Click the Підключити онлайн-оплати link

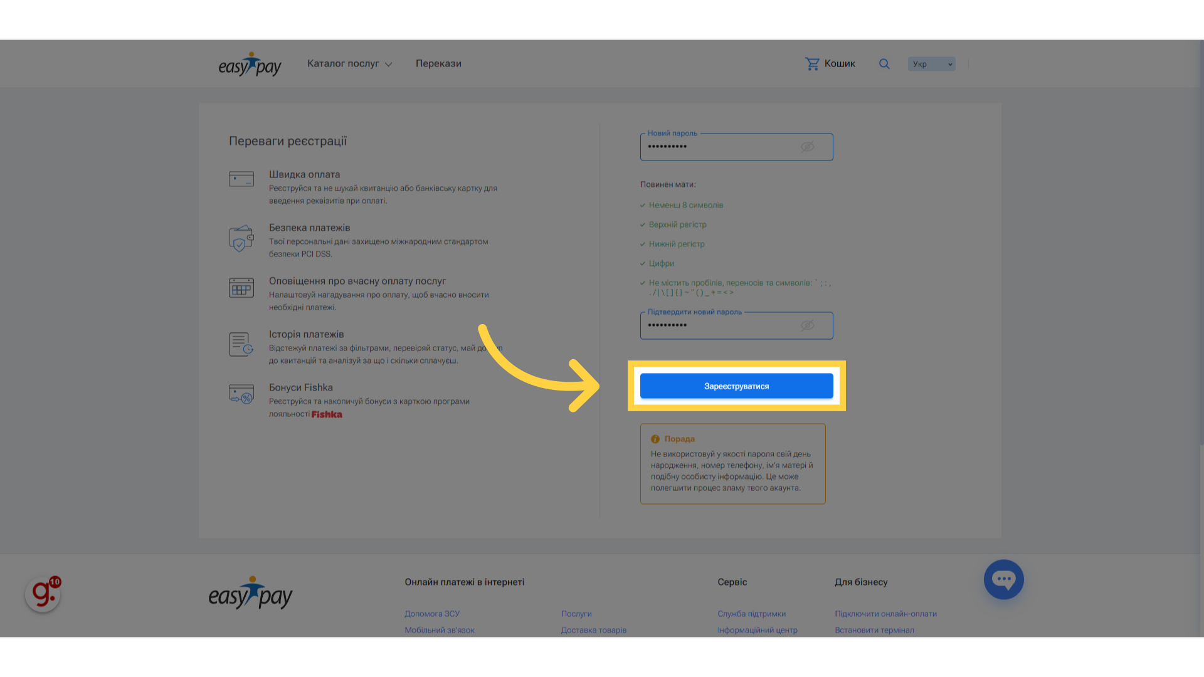[x=885, y=614]
